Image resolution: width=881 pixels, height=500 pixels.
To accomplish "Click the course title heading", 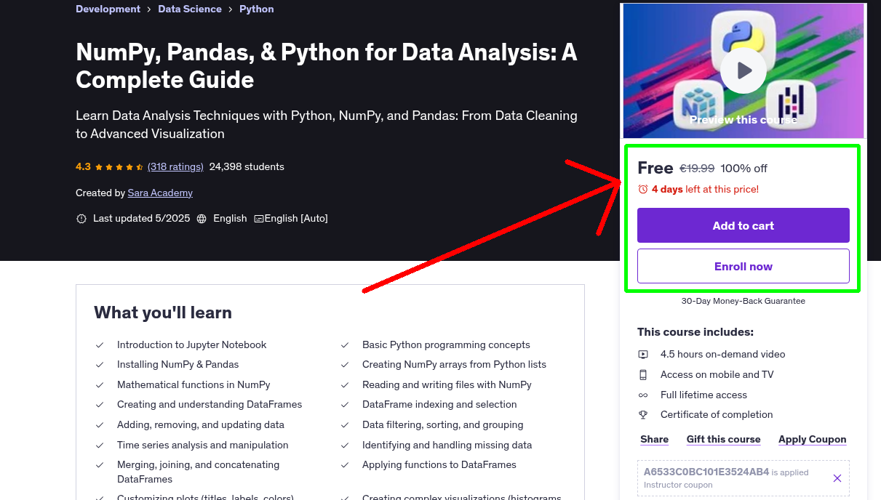I will pos(327,65).
